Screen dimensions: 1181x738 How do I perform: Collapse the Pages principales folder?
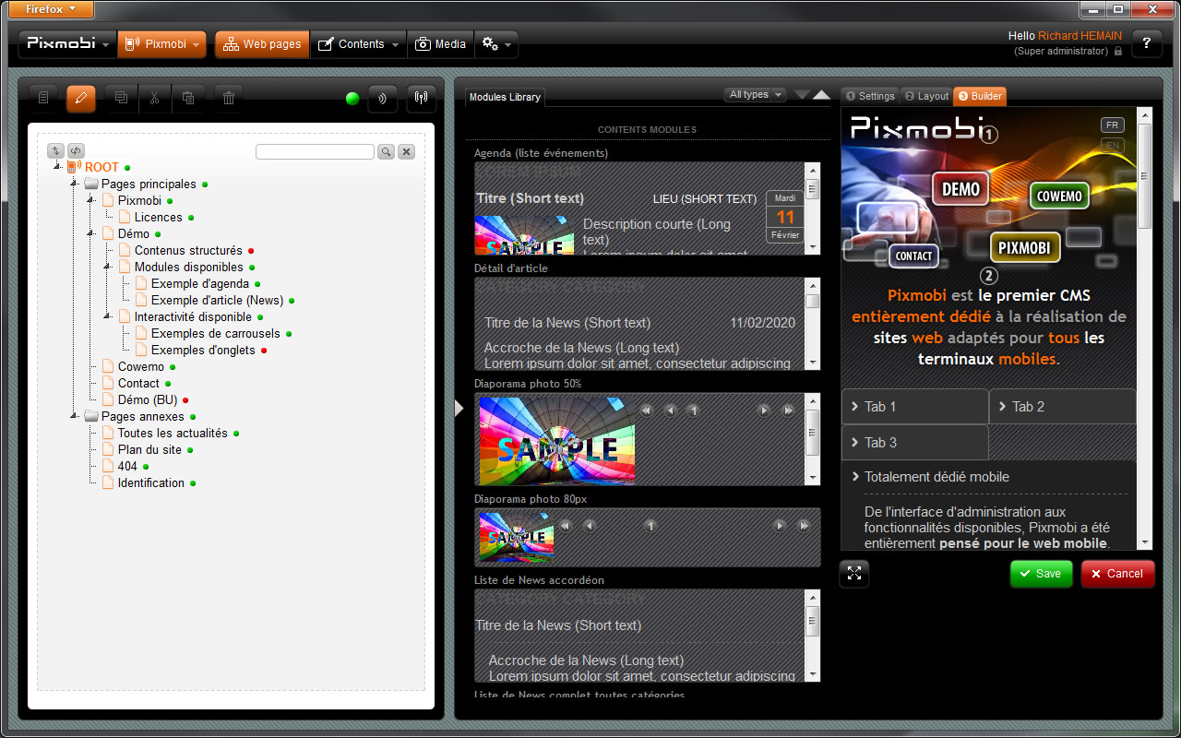[75, 184]
